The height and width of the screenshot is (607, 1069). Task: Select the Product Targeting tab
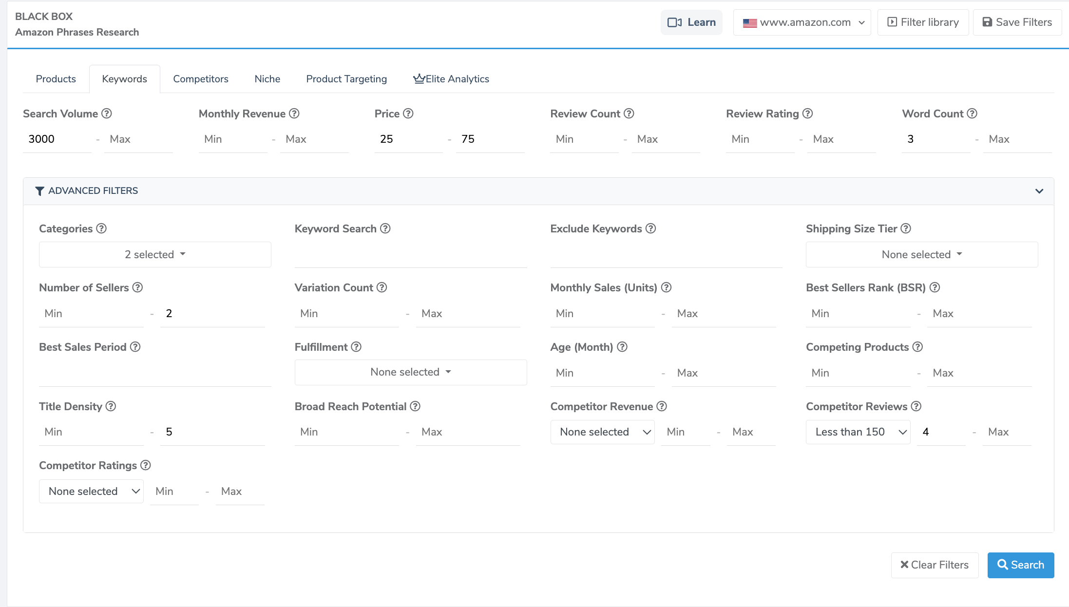click(346, 78)
